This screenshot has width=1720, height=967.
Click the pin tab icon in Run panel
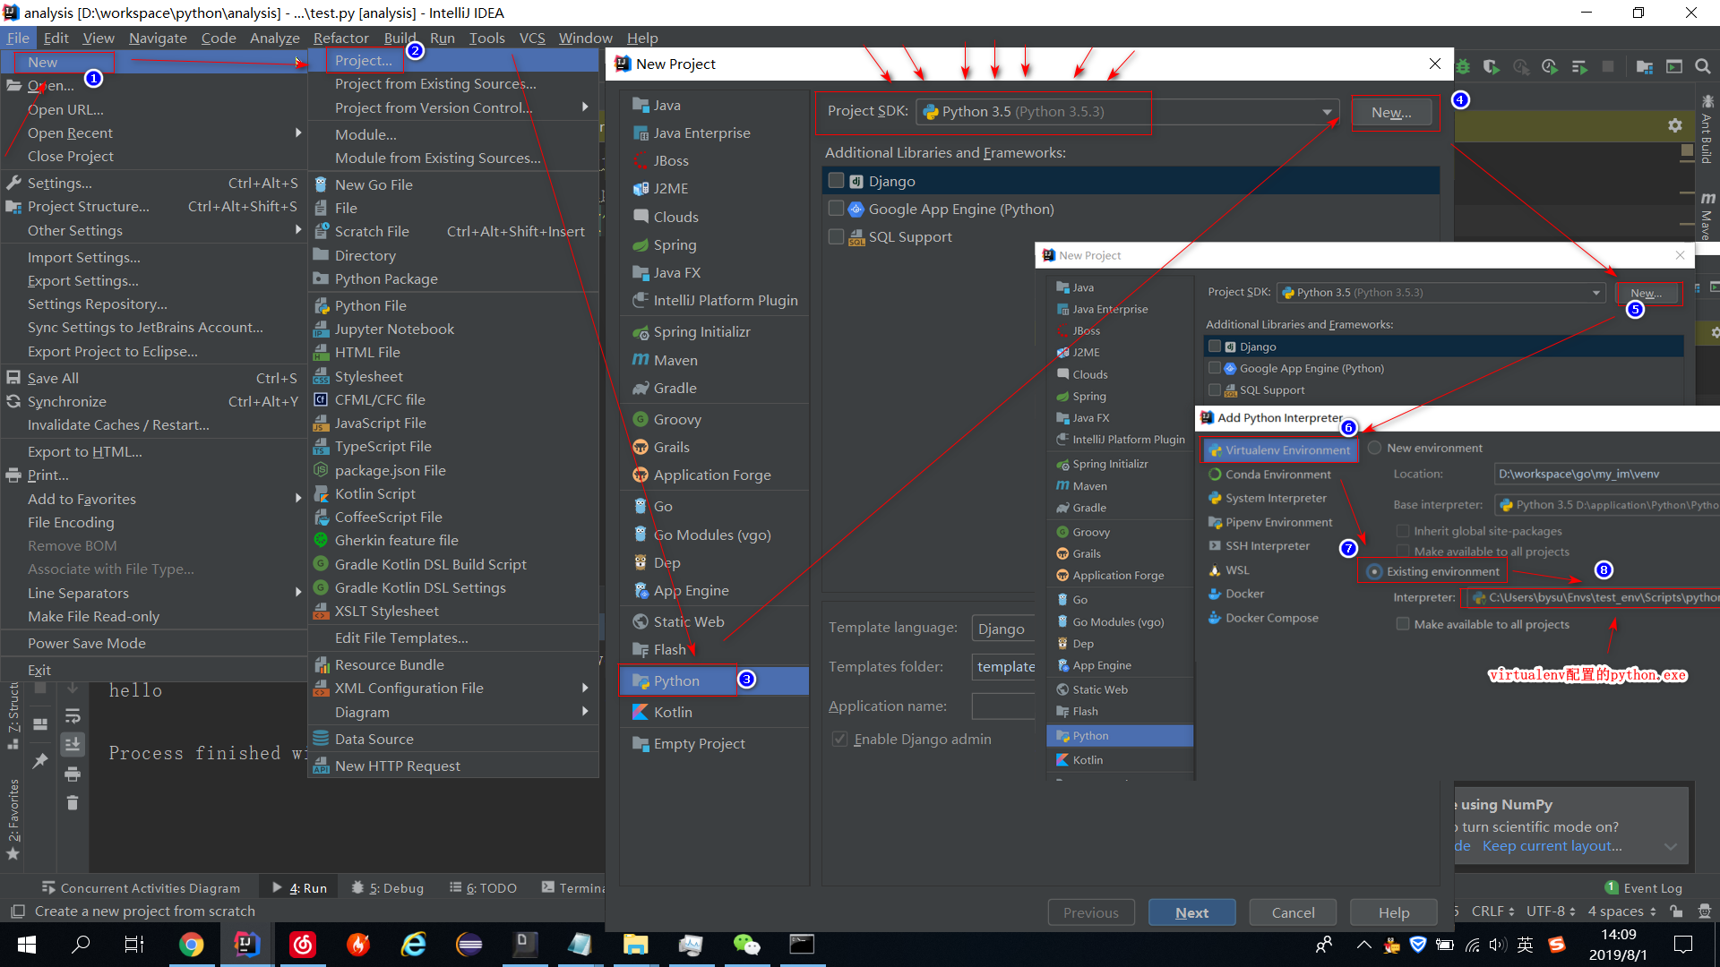click(40, 760)
